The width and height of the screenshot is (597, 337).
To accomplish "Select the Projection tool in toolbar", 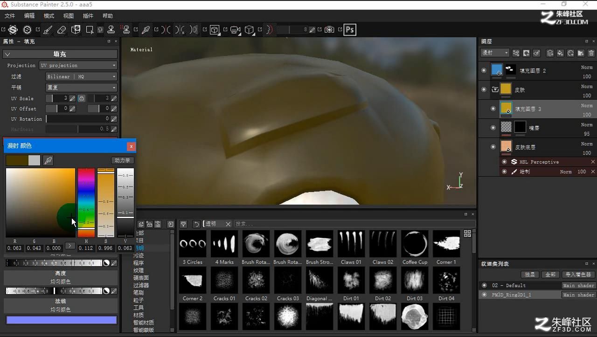I will click(x=76, y=30).
